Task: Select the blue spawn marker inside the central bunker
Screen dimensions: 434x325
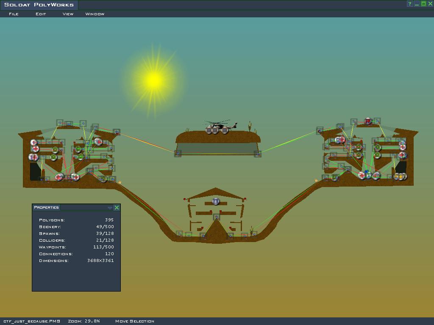Action: click(x=216, y=201)
